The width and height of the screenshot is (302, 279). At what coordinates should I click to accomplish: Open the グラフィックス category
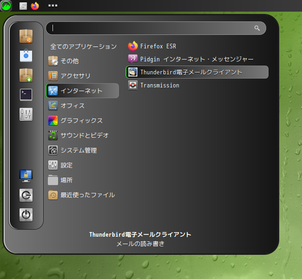[82, 120]
